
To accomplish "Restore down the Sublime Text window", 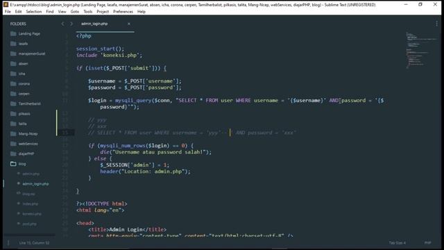I will [x=420, y=5].
